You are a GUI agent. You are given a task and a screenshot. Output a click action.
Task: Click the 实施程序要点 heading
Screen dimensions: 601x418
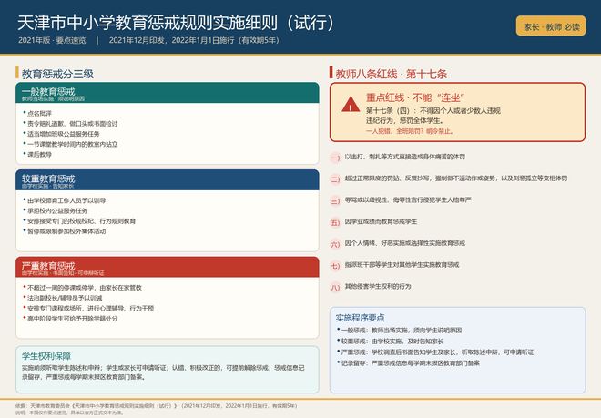[361, 318]
